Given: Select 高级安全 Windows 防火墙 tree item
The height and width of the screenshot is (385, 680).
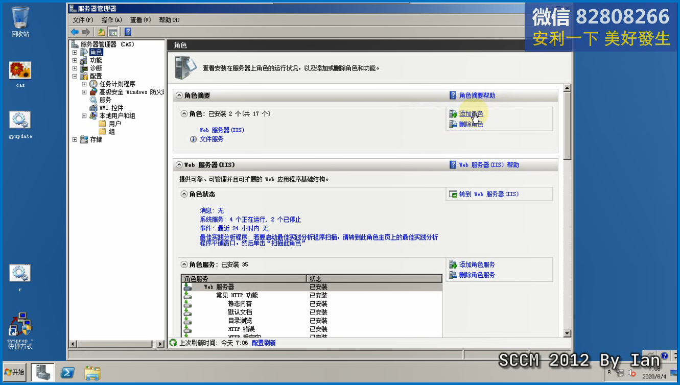Looking at the screenshot, I should pos(131,92).
